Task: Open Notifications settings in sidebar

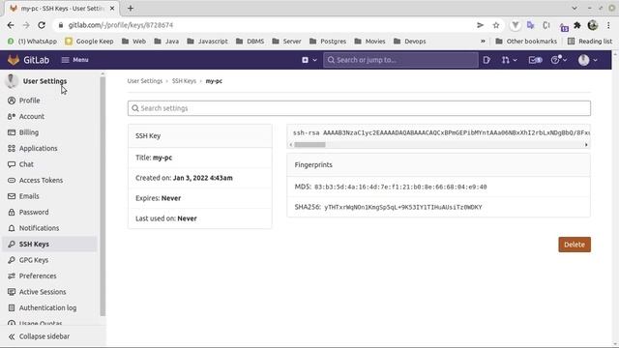Action: [39, 228]
